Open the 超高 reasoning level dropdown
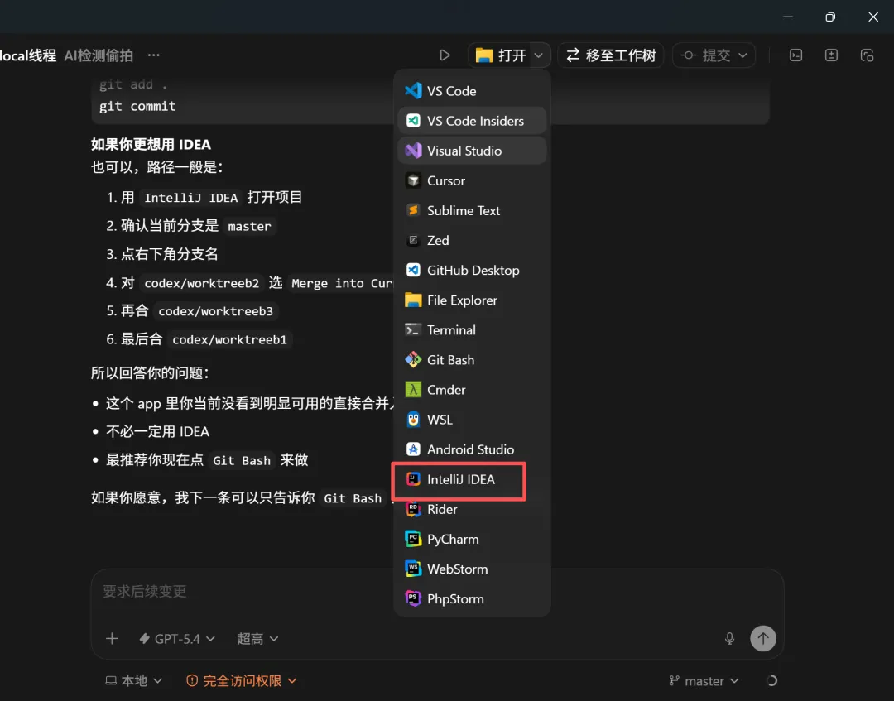The height and width of the screenshot is (701, 894). click(x=257, y=638)
